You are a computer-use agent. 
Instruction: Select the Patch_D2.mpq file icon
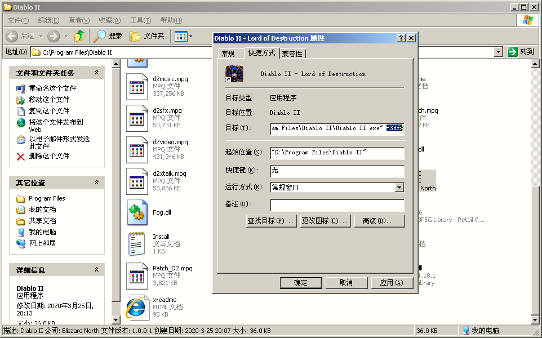tap(137, 276)
